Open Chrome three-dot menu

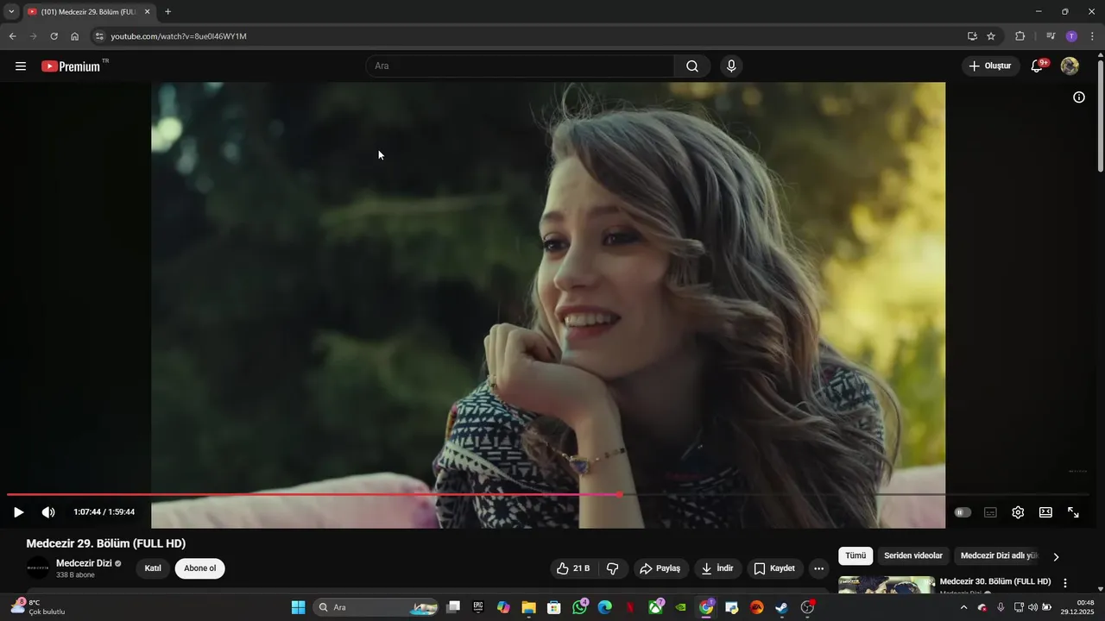click(1092, 36)
